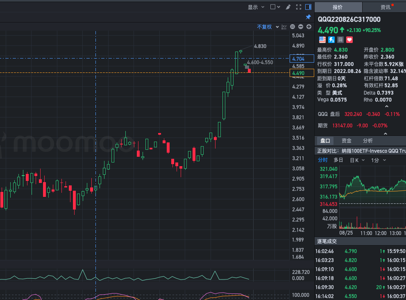Select the 16:09:10 trade row
The width and height of the screenshot is (406, 300).
tap(350, 269)
